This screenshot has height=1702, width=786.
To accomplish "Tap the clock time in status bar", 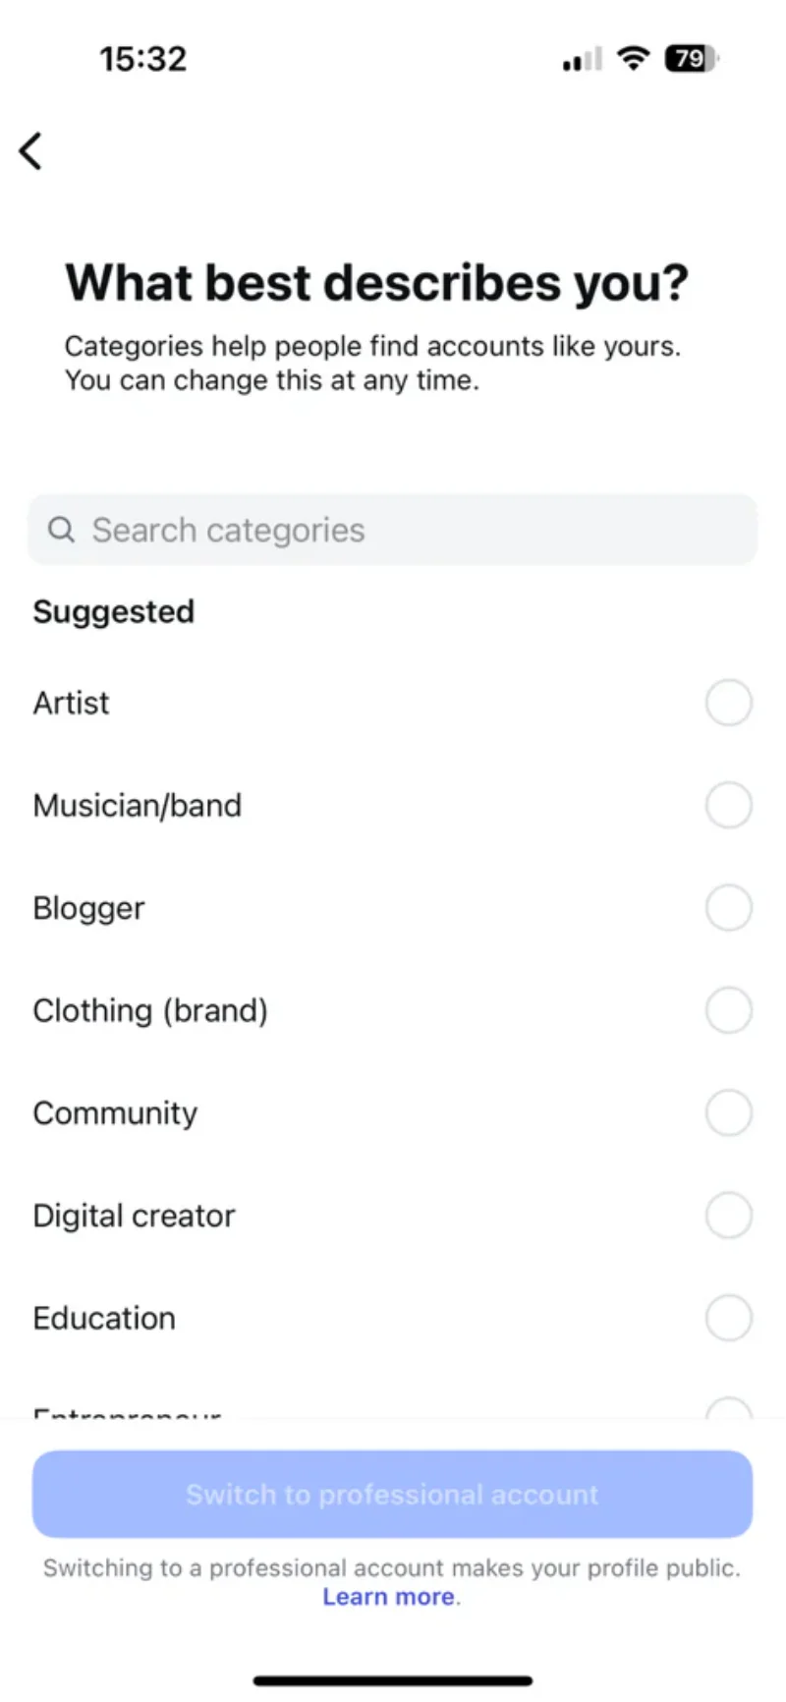I will (142, 59).
